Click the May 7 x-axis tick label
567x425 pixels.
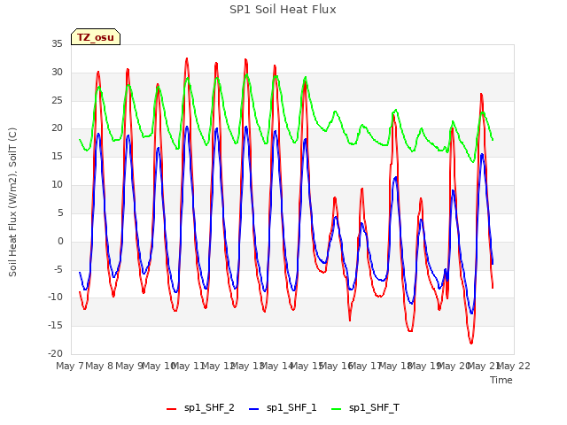coord(69,366)
